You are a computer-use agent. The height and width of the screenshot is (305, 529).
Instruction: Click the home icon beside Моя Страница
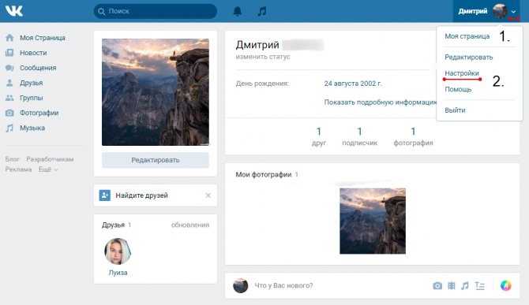[9, 38]
